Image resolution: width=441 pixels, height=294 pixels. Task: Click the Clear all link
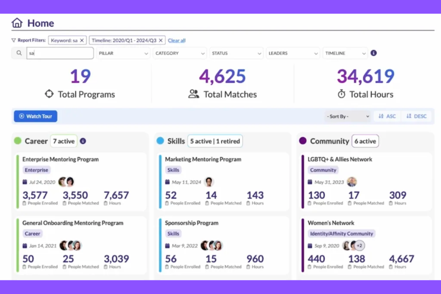[x=176, y=40]
